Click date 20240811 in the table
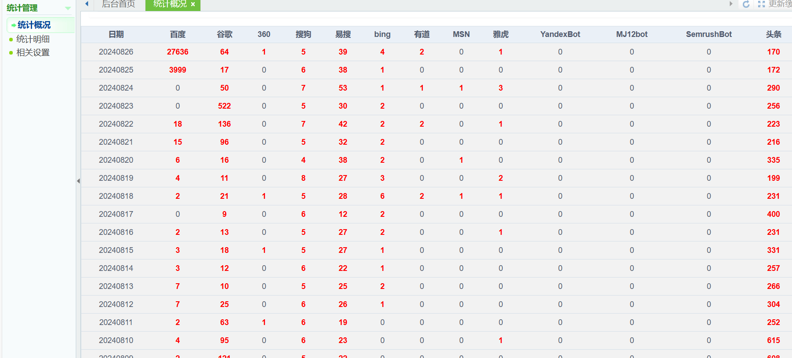This screenshot has height=358, width=792. tap(116, 322)
